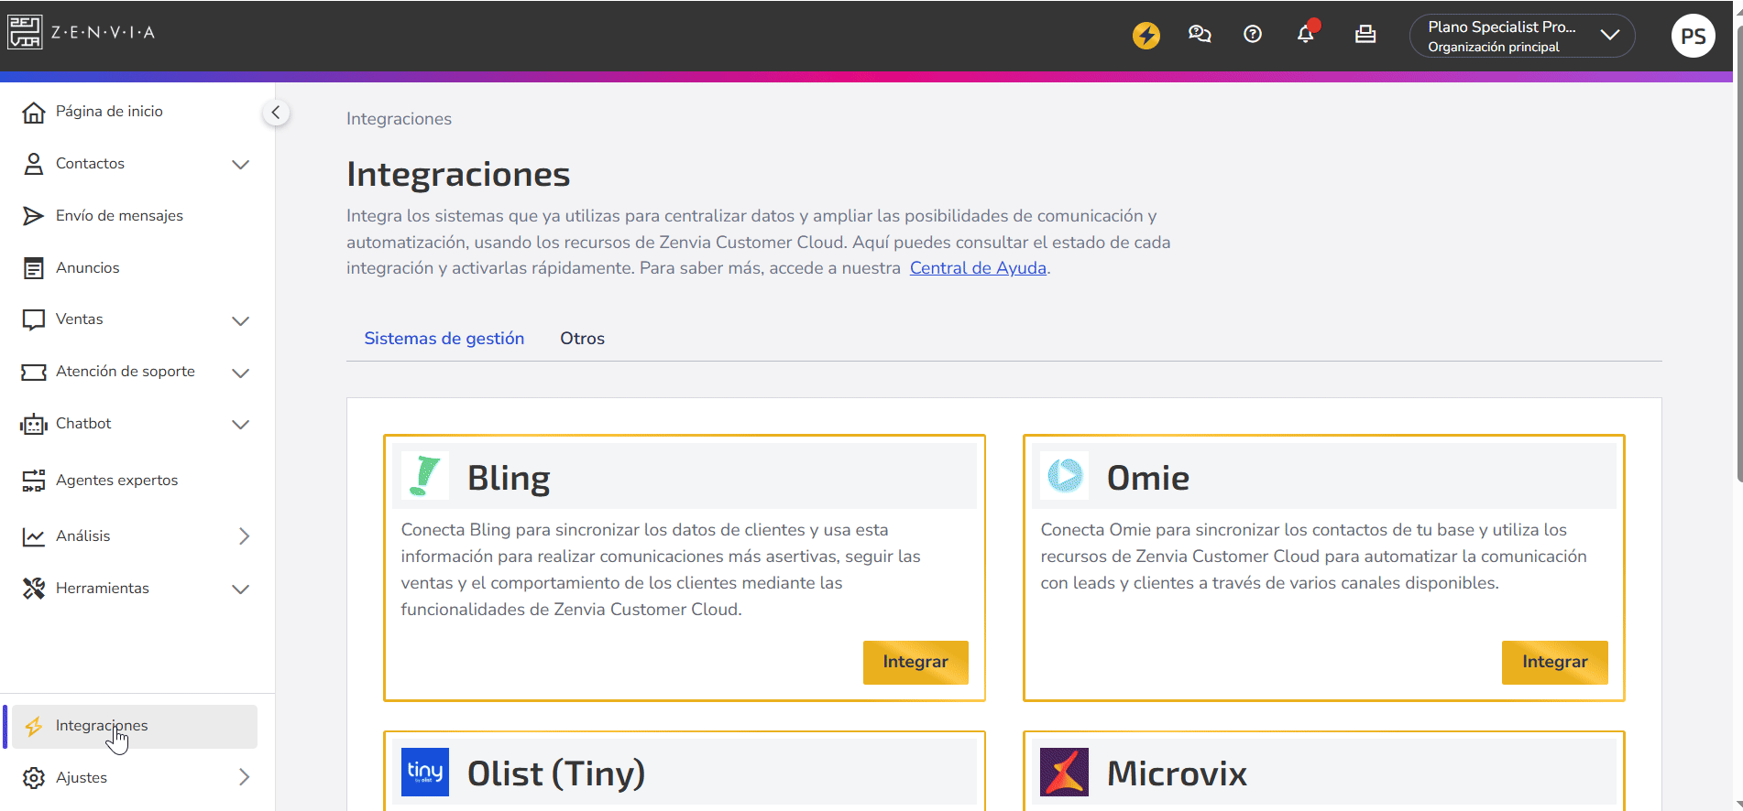Click the Integraciones lightning icon in sidebar
The height and width of the screenshot is (811, 1743).
(x=34, y=727)
